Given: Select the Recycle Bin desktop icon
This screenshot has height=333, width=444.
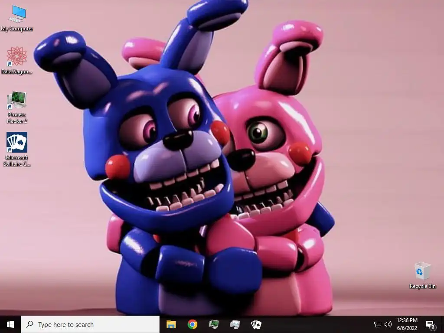Looking at the screenshot, I should click(422, 275).
